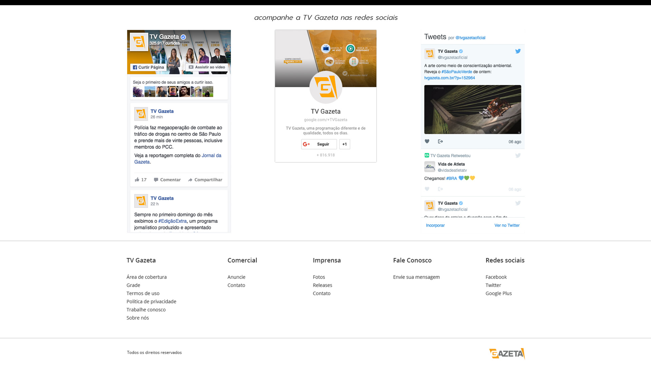Click the Gazeta logo in the footer

507,353
